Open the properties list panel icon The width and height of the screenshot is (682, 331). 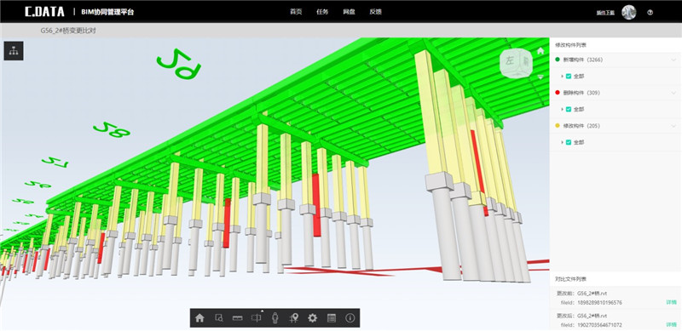(x=332, y=318)
